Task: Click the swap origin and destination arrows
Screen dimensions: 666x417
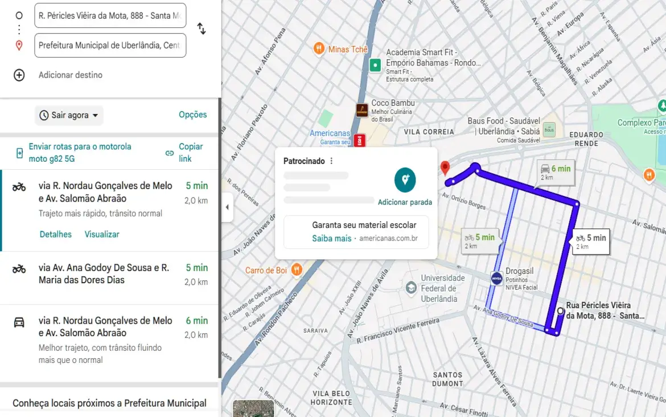Action: pos(202,28)
